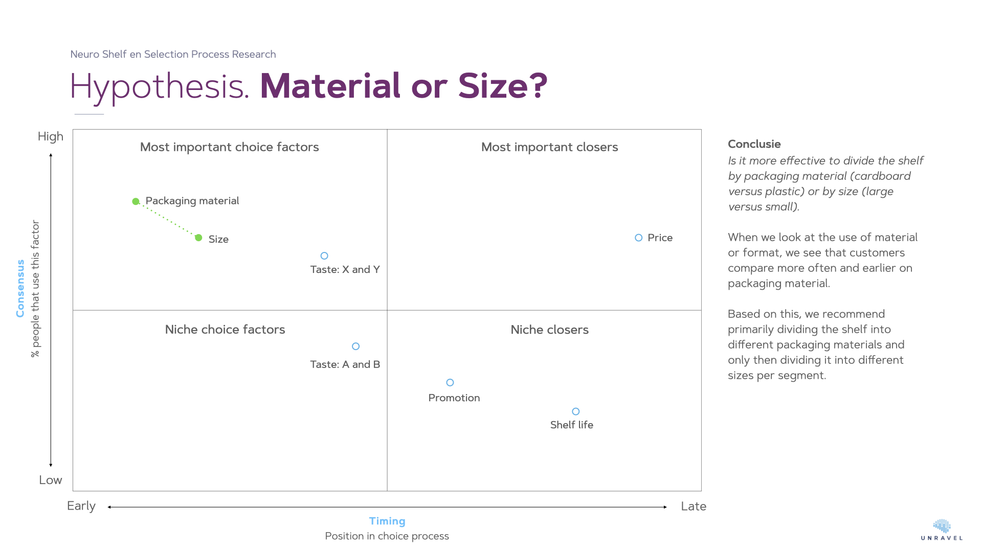Click the green Size data point
The image size is (982, 552).
tap(198, 238)
